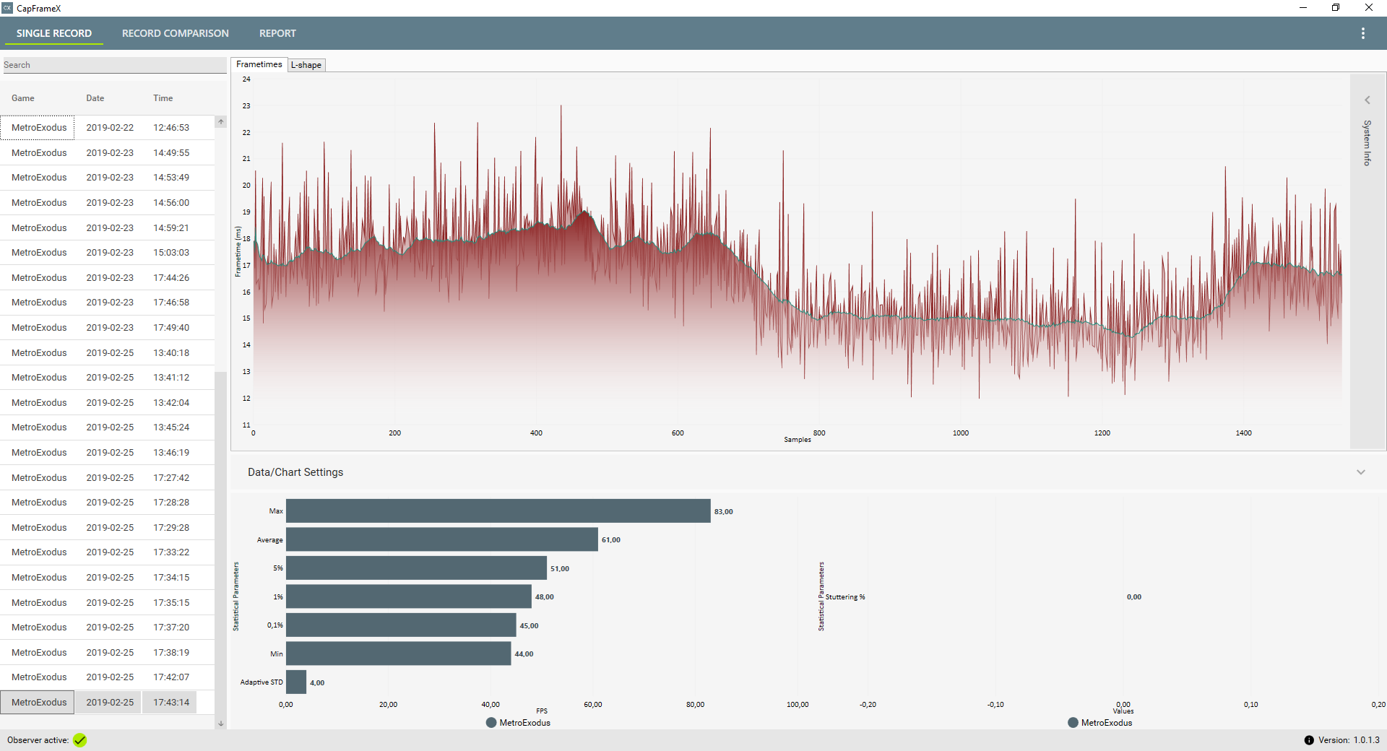Toggle the MetroExodus legend in the FPS chart
The height and width of the screenshot is (751, 1387).
pos(518,723)
